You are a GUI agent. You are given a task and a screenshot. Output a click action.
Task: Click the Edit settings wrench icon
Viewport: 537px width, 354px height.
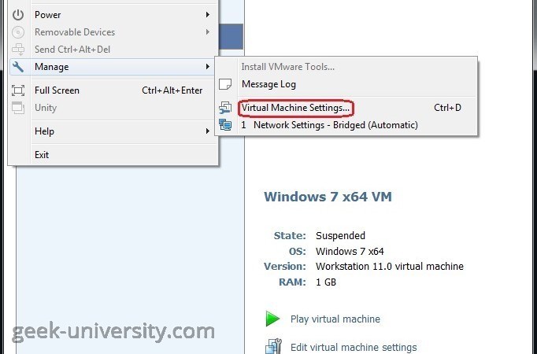pyautogui.click(x=273, y=346)
